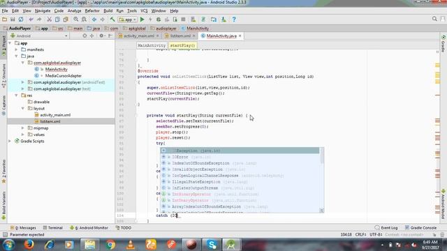Open the Android Monitor tool window
The width and height of the screenshot is (447, 251).
89,228
